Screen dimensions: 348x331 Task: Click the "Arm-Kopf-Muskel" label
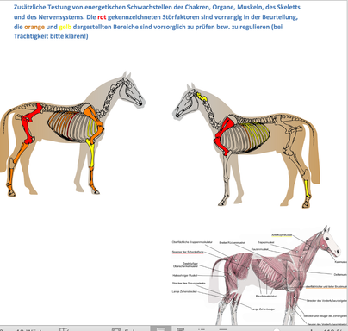point(282,235)
